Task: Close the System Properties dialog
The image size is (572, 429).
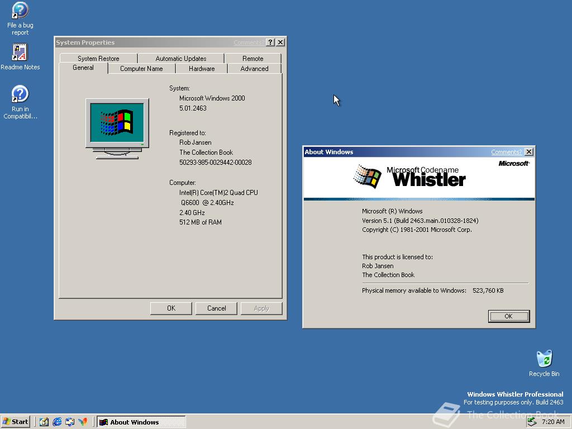Action: tap(280, 42)
